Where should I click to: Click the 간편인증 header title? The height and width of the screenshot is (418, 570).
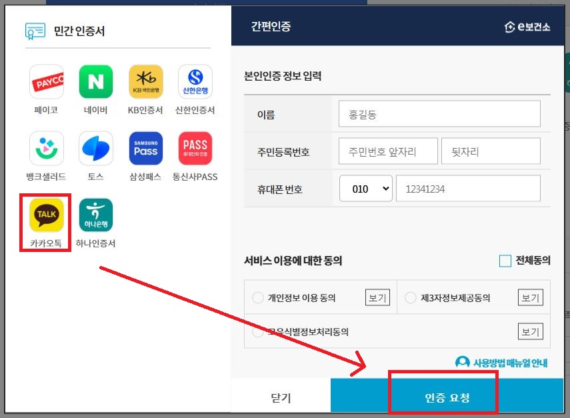pyautogui.click(x=271, y=26)
